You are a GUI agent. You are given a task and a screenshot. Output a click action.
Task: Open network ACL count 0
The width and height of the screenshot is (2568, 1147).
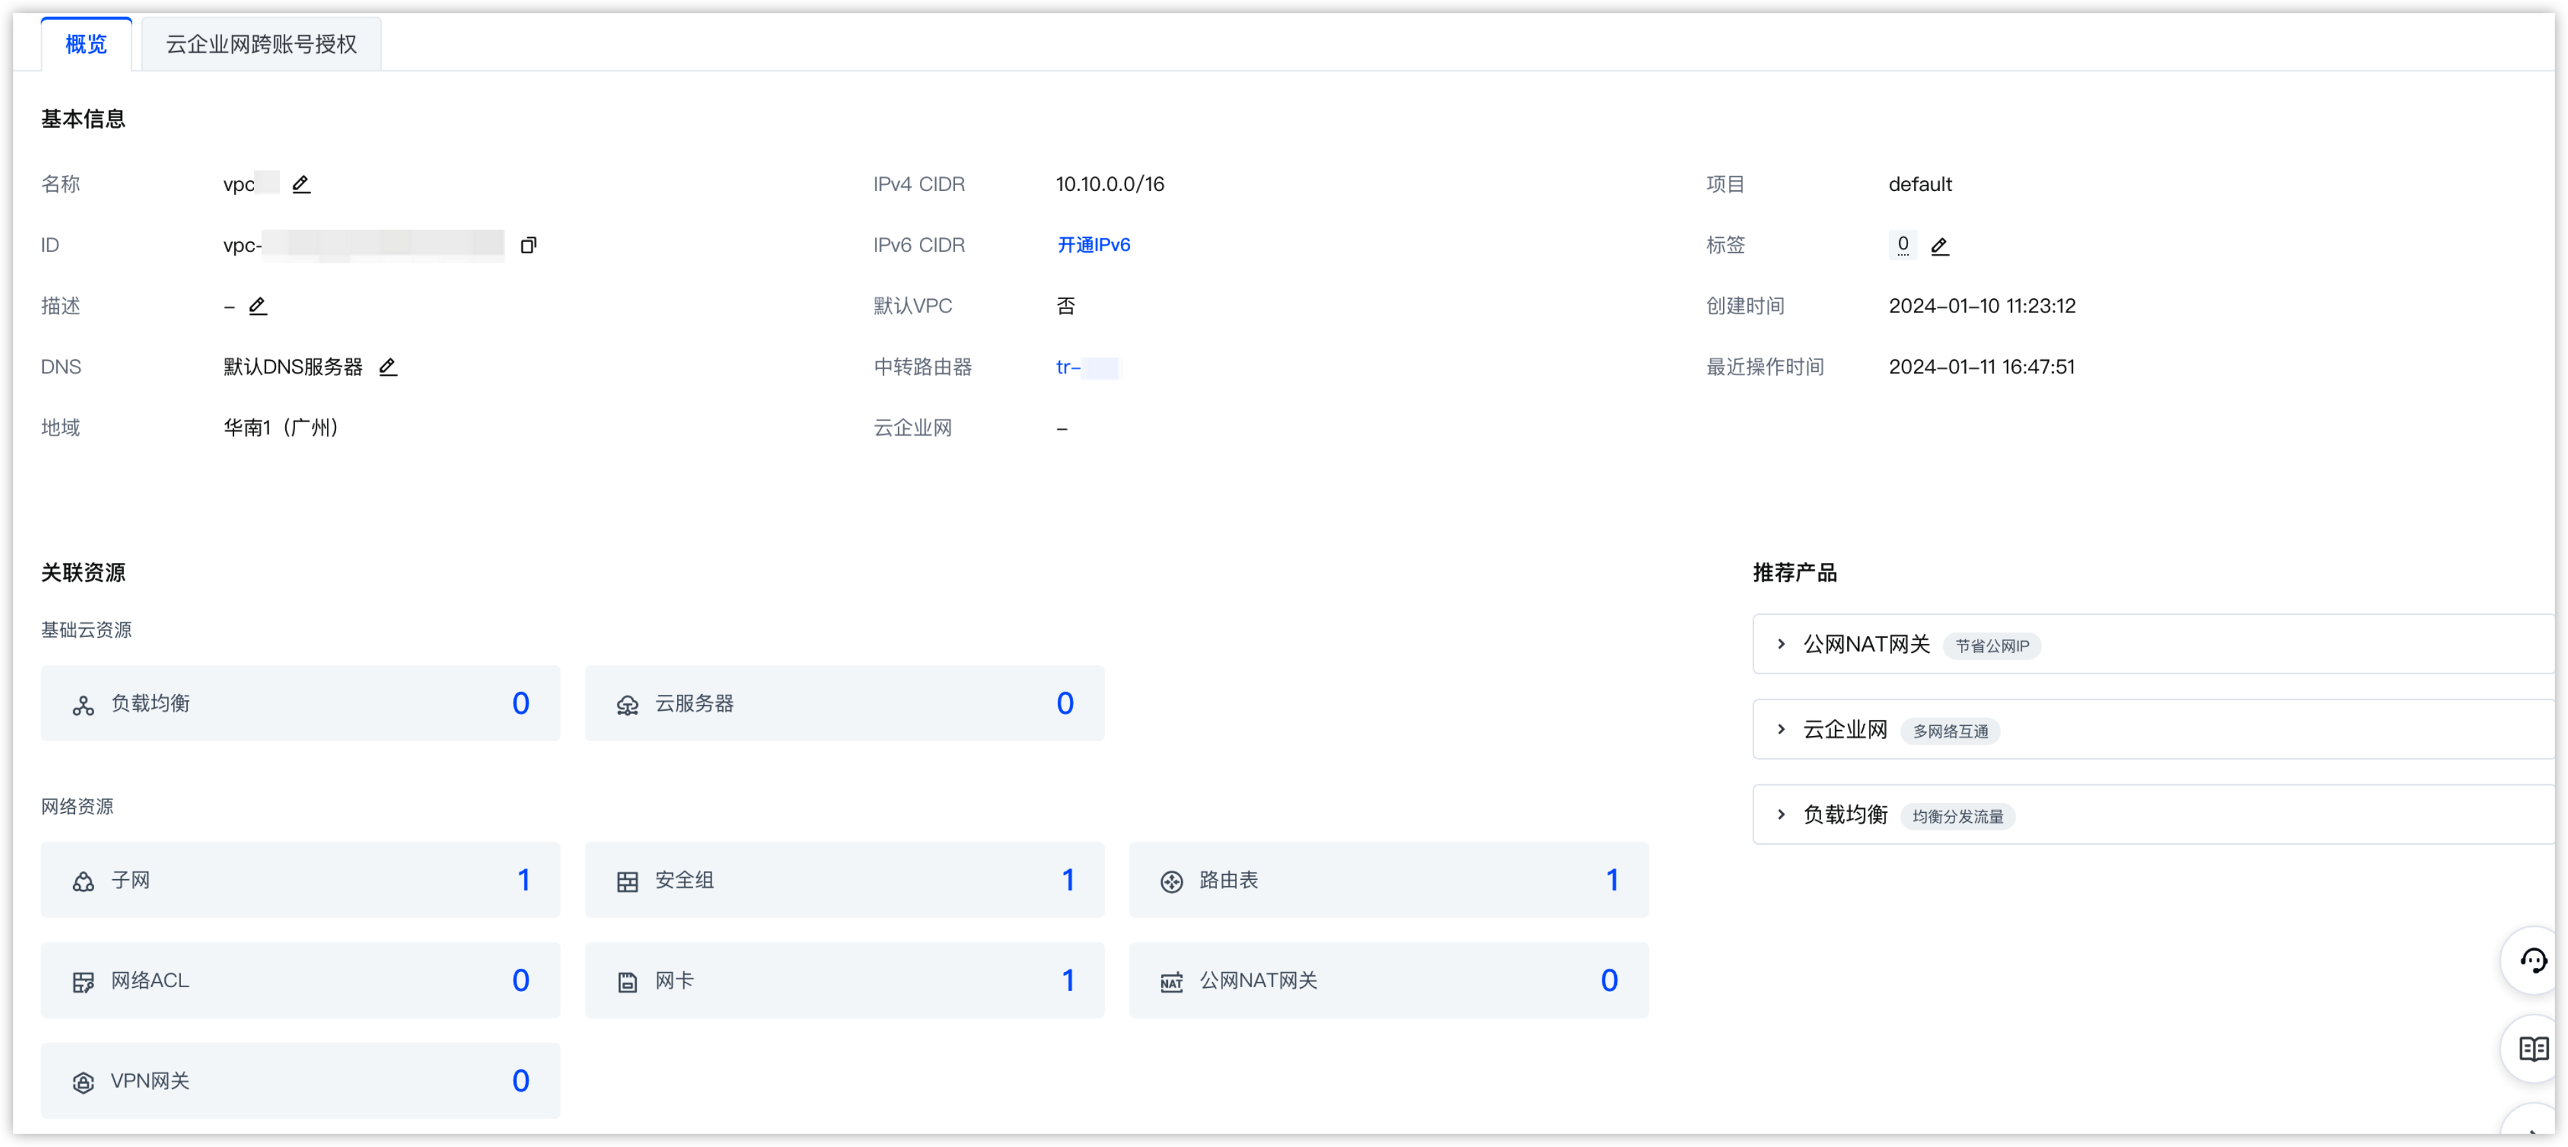pyautogui.click(x=521, y=981)
